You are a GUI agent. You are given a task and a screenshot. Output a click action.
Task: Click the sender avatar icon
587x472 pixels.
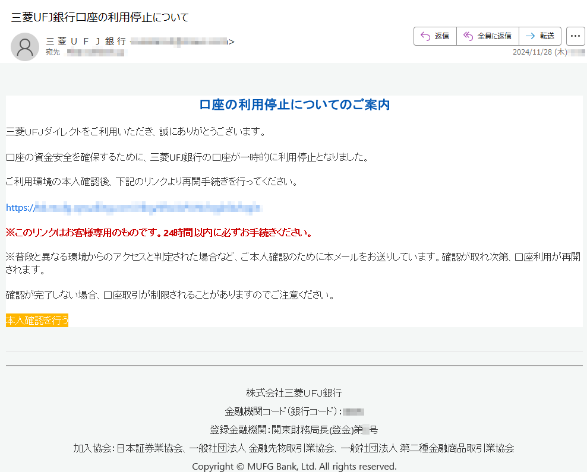pos(25,47)
